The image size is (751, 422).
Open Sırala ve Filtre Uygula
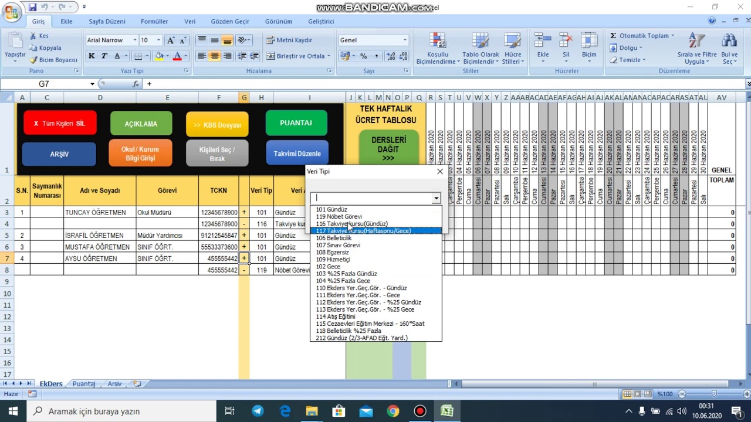(697, 48)
